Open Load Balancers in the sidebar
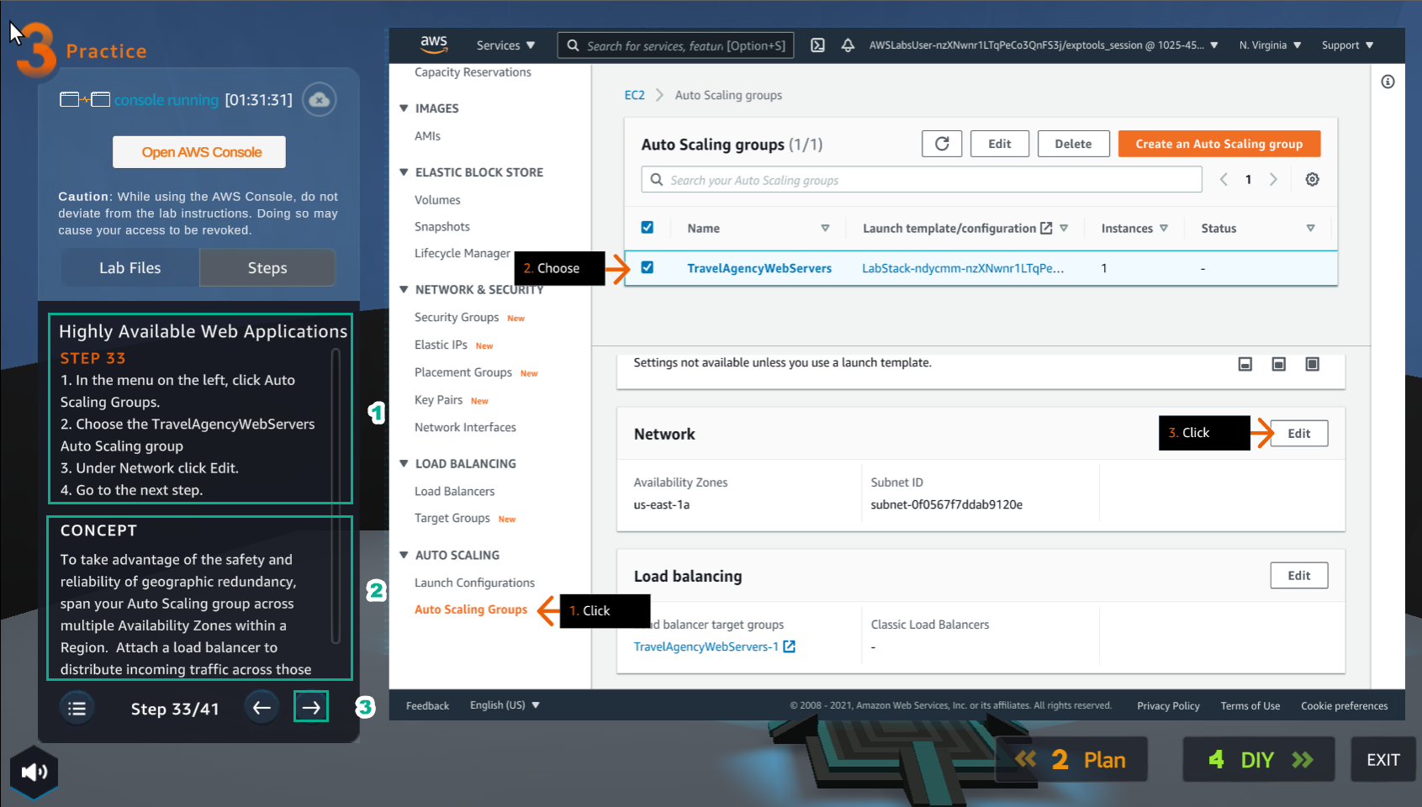 coord(454,491)
